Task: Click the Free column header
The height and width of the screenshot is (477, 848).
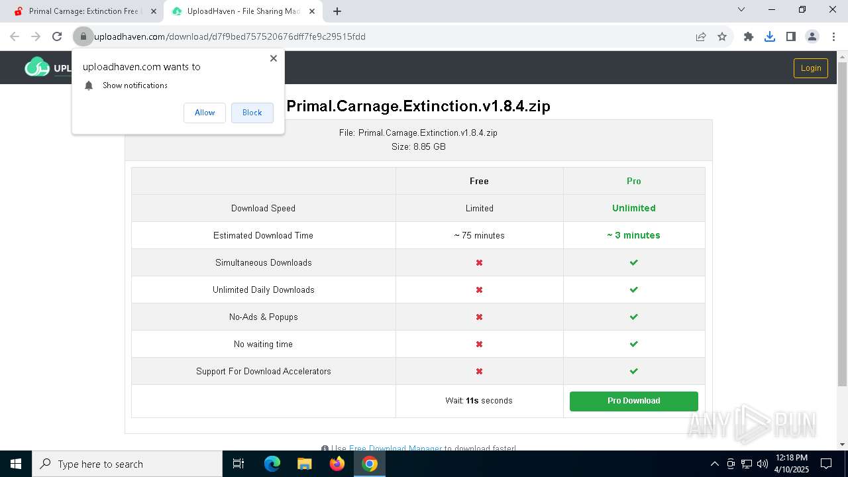Action: pyautogui.click(x=479, y=181)
